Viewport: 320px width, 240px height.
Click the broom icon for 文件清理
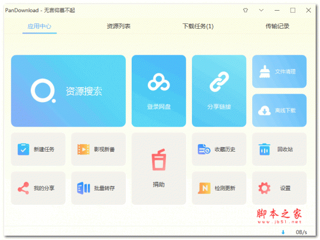(265, 71)
